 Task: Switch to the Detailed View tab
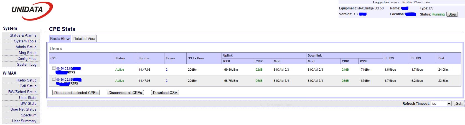coord(84,39)
